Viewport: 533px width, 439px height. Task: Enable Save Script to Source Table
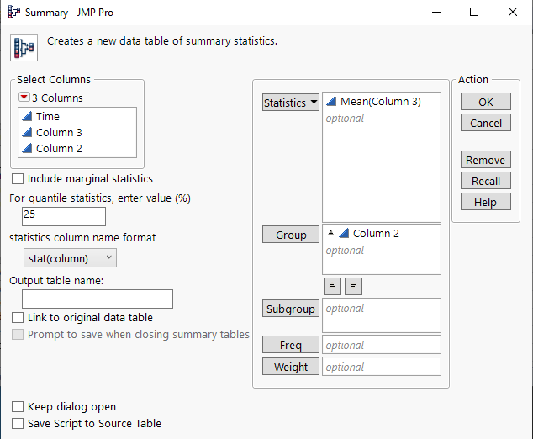click(x=18, y=424)
